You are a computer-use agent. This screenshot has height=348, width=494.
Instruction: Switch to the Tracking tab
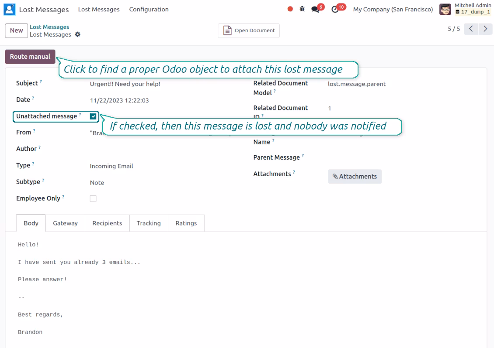[149, 223]
